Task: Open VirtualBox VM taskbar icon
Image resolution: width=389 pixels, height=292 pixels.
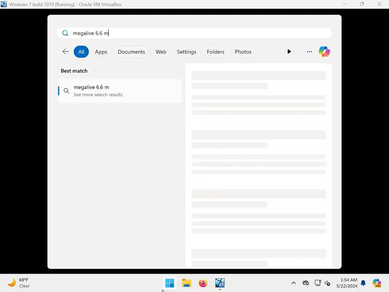Action: click(x=220, y=283)
